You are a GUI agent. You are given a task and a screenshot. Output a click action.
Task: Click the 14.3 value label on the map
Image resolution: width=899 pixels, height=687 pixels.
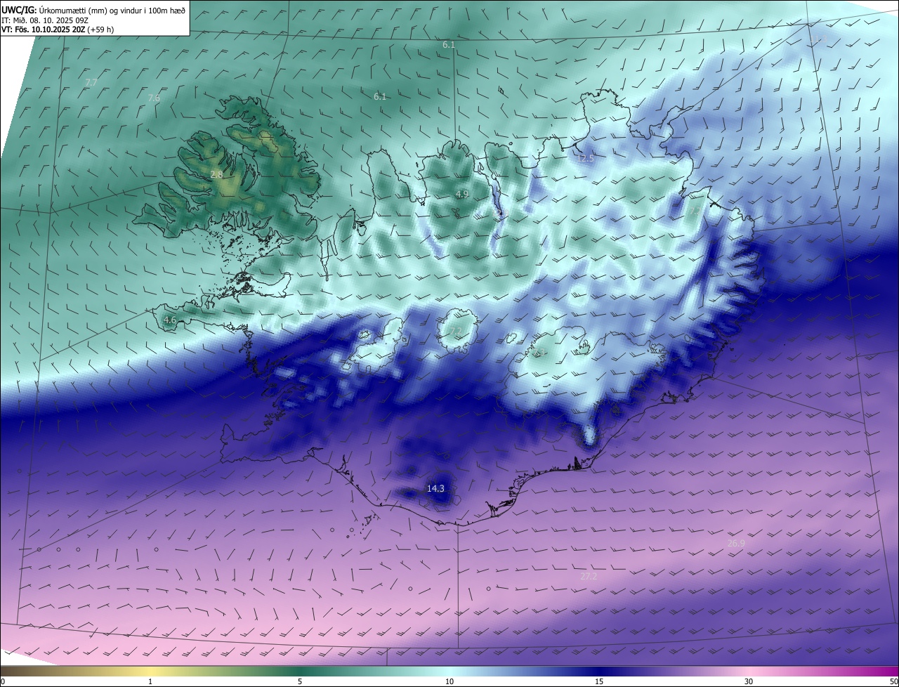435,488
